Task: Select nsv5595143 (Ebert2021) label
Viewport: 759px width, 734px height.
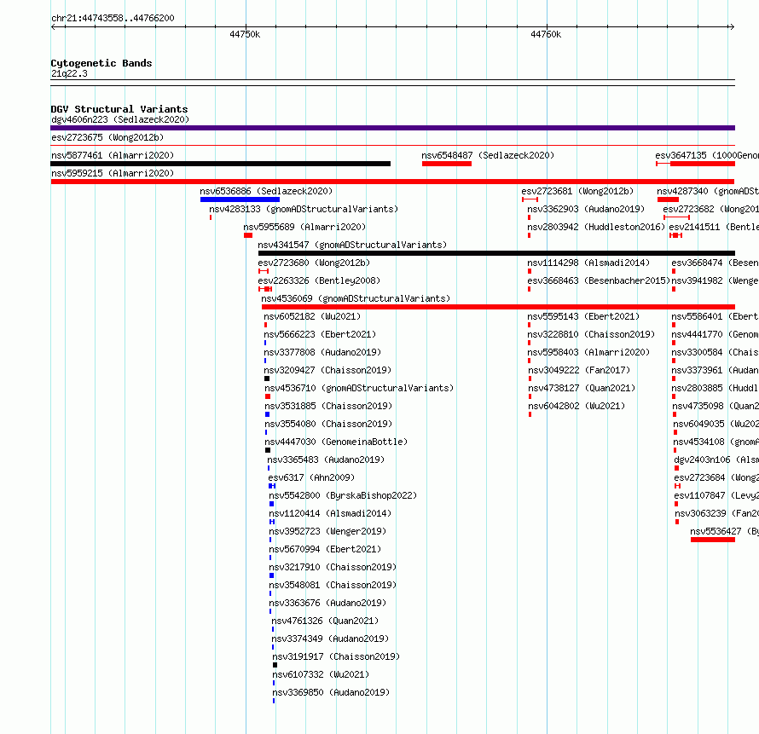Action: pos(584,316)
